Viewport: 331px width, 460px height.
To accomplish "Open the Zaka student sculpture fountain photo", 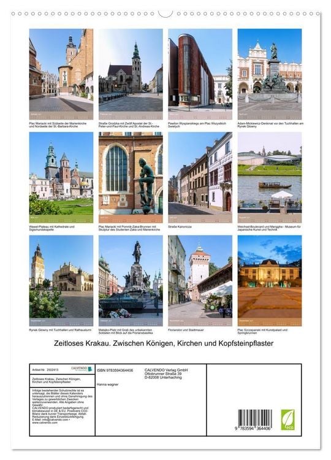I will (131, 177).
